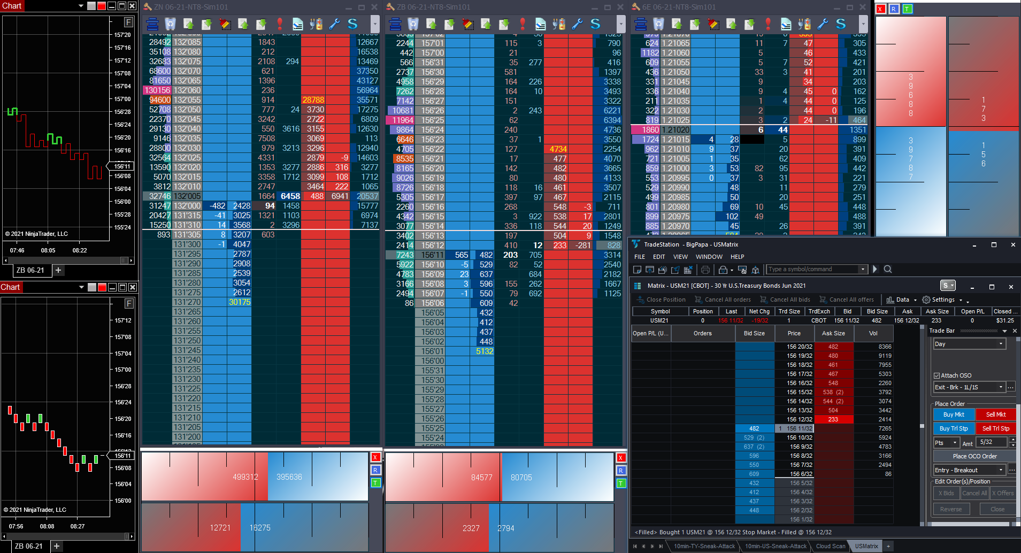Switch to the 10min-TY-Sneak-Attack tab

point(704,546)
